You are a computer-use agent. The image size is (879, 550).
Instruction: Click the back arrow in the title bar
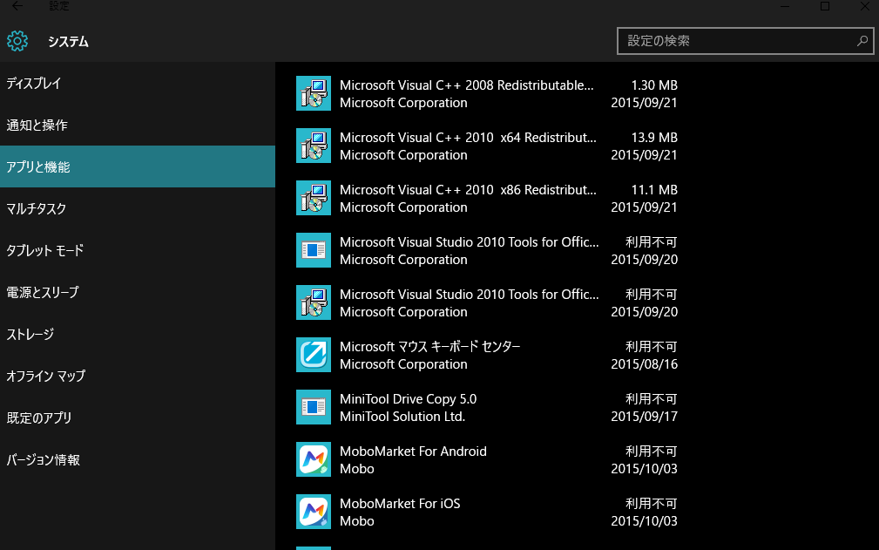(x=17, y=5)
